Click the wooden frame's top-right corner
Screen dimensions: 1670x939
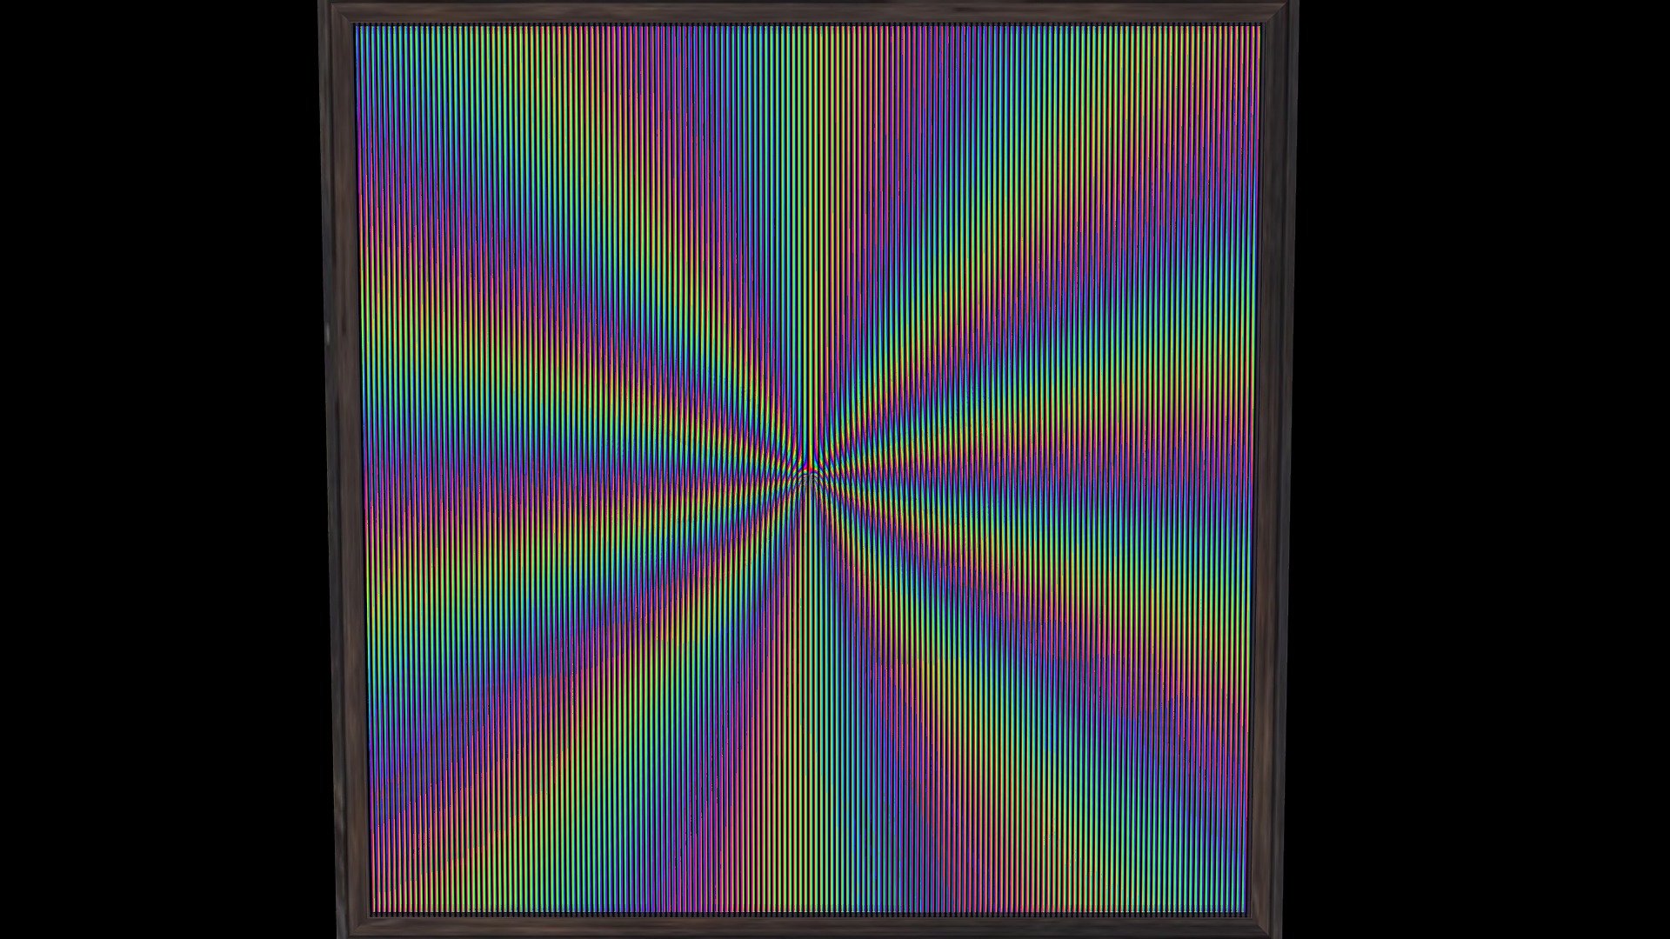point(1278,12)
